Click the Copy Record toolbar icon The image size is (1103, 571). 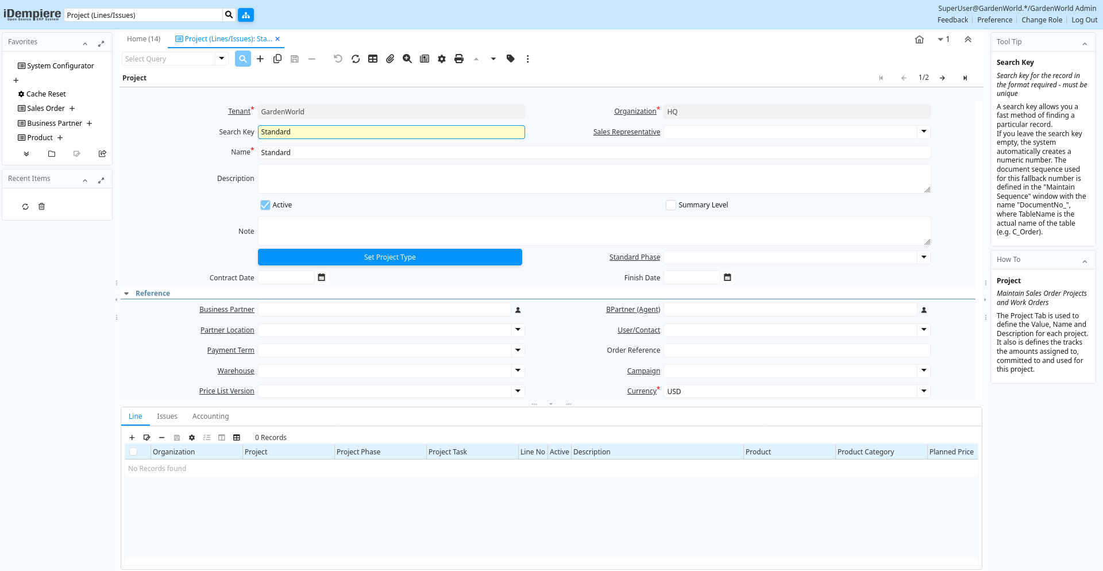coord(277,59)
